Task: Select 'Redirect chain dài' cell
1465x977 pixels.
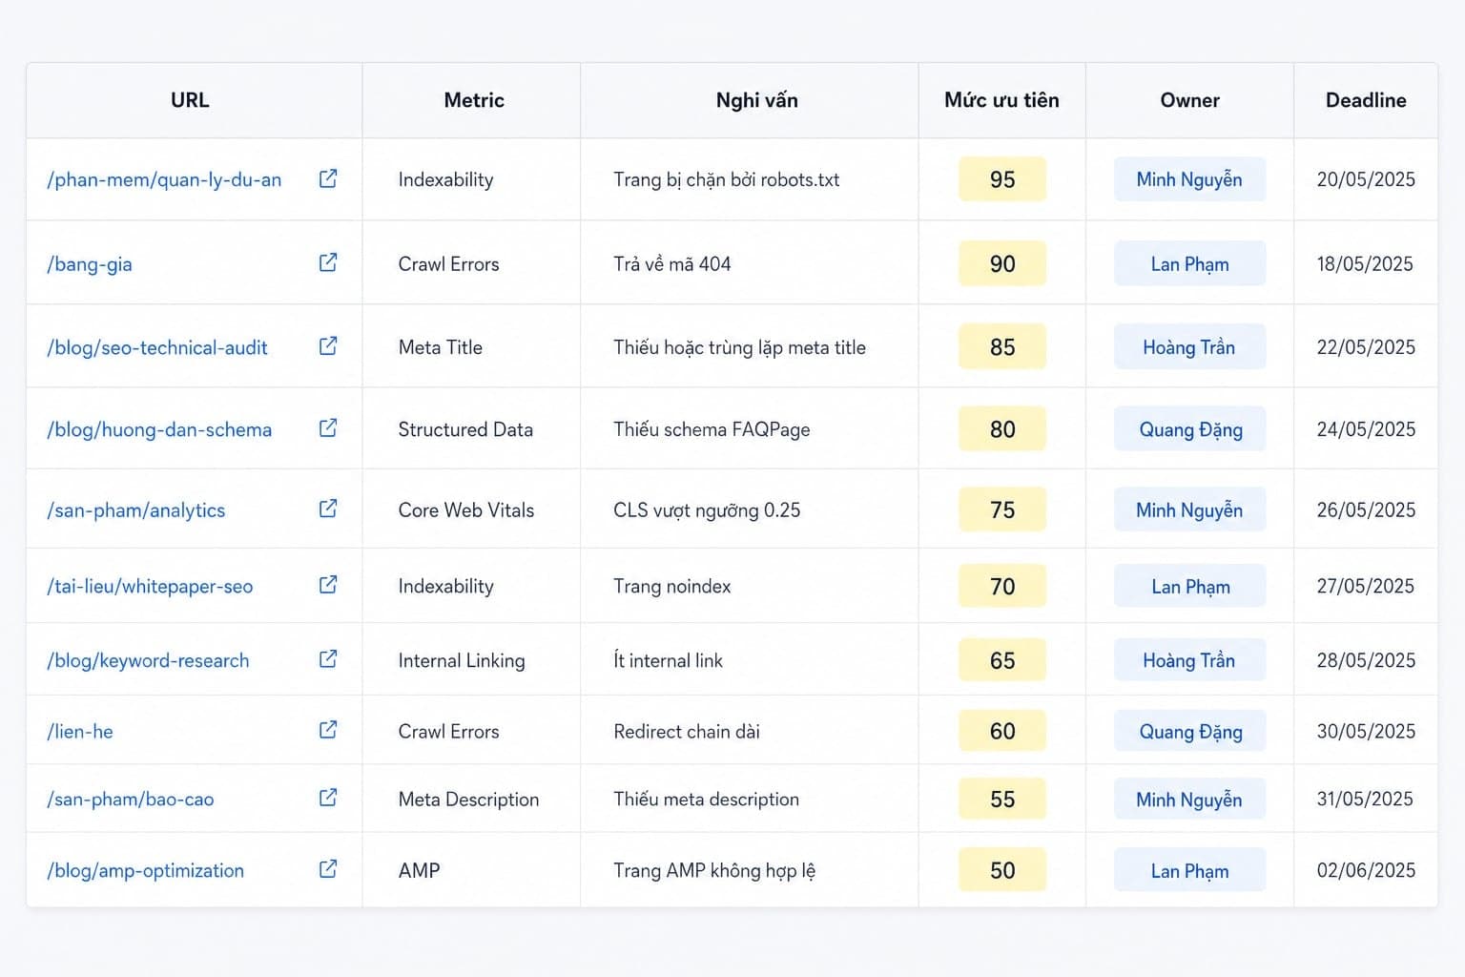Action: point(750,731)
